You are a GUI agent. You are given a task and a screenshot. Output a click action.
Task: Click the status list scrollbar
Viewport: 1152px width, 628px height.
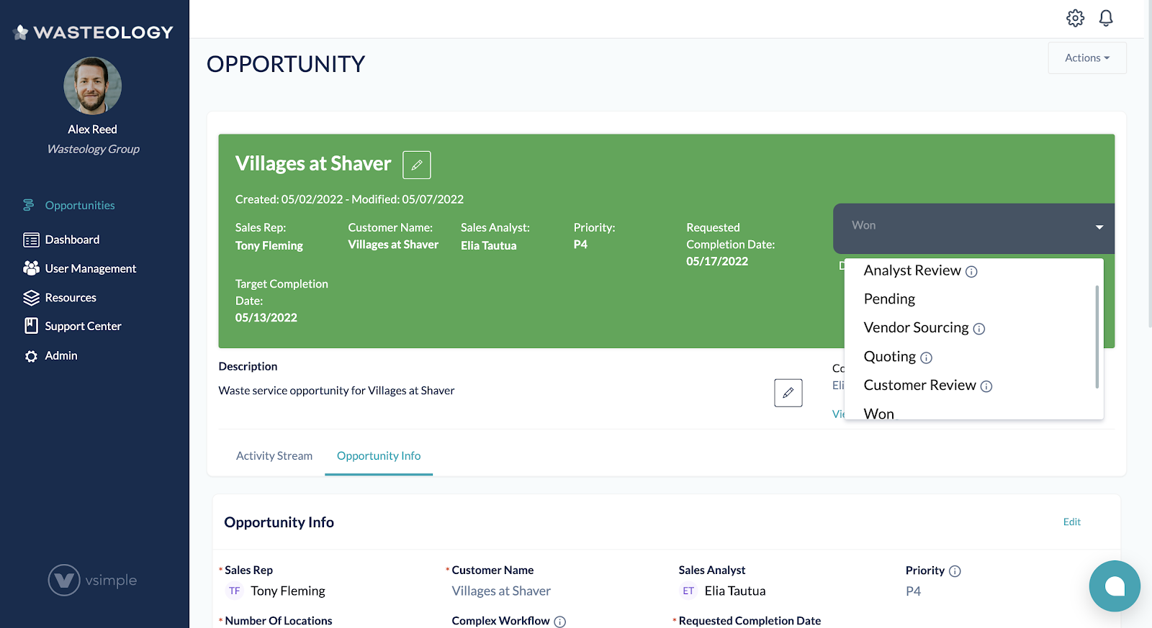1097,336
